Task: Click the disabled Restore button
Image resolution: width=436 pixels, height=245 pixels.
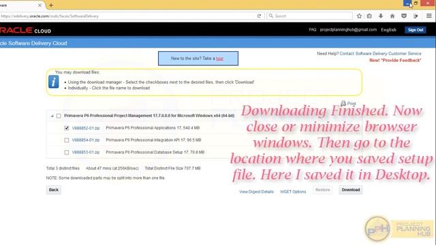Action: (x=322, y=190)
